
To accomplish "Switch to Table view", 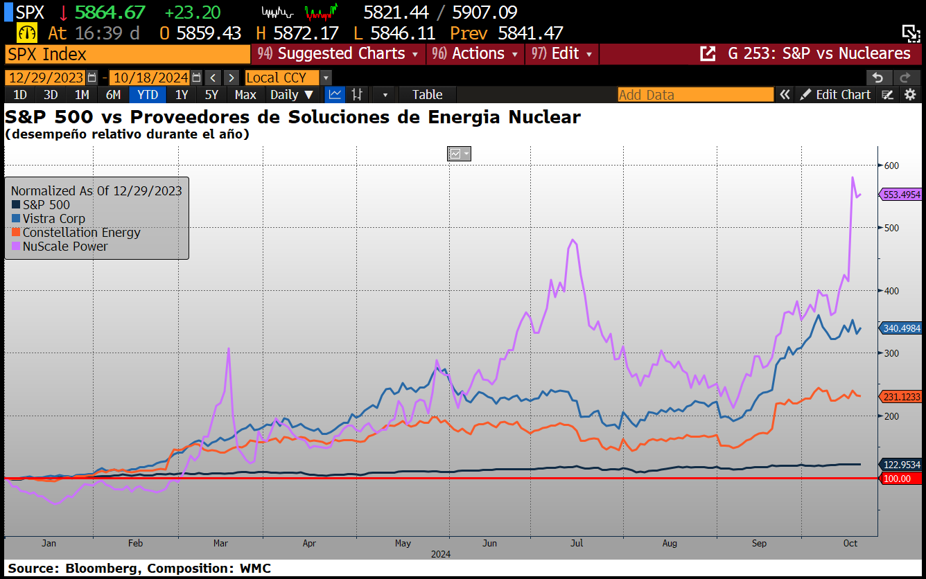I will (x=427, y=95).
